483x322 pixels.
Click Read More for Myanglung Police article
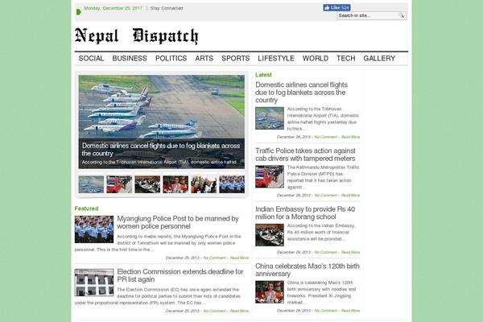239,258
